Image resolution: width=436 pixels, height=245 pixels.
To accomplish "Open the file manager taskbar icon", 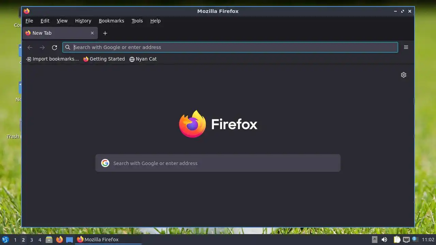I will tap(49, 240).
